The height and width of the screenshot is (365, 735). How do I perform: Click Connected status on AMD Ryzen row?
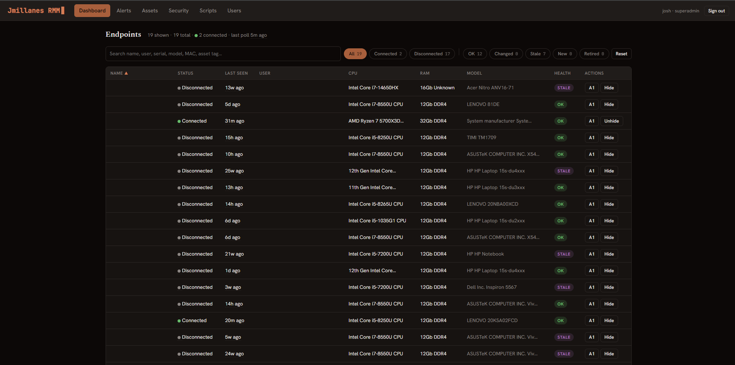pyautogui.click(x=192, y=121)
